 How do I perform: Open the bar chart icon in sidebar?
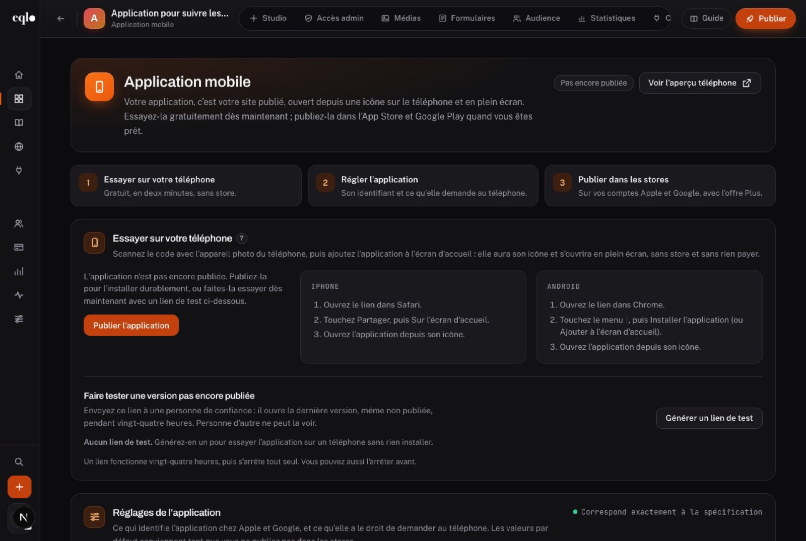point(19,271)
